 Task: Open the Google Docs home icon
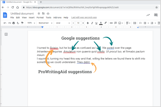[5, 15]
